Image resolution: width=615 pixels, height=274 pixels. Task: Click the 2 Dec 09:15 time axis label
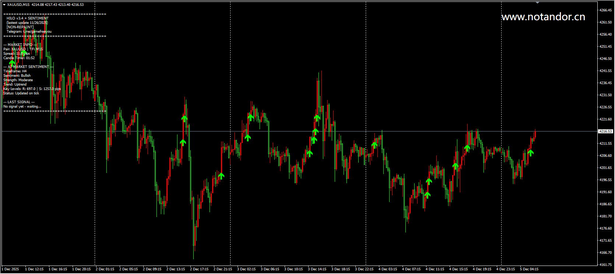point(152,269)
